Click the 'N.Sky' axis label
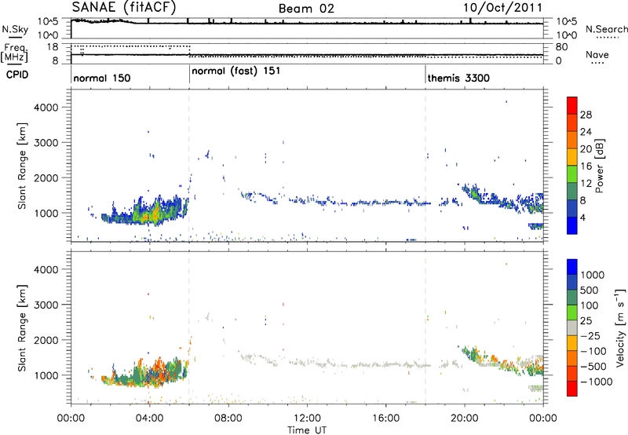 pyautogui.click(x=15, y=29)
